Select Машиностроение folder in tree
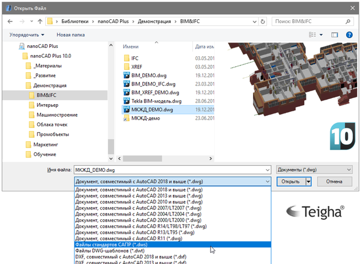The width and height of the screenshot is (361, 264). (57, 115)
